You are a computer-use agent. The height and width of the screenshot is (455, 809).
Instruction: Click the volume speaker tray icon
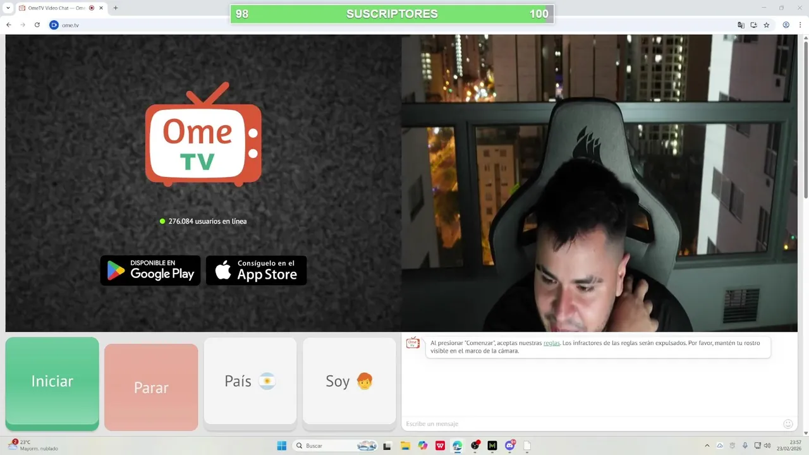[767, 446]
